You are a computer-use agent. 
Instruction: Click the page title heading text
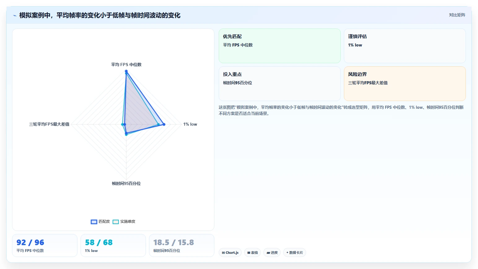100,15
